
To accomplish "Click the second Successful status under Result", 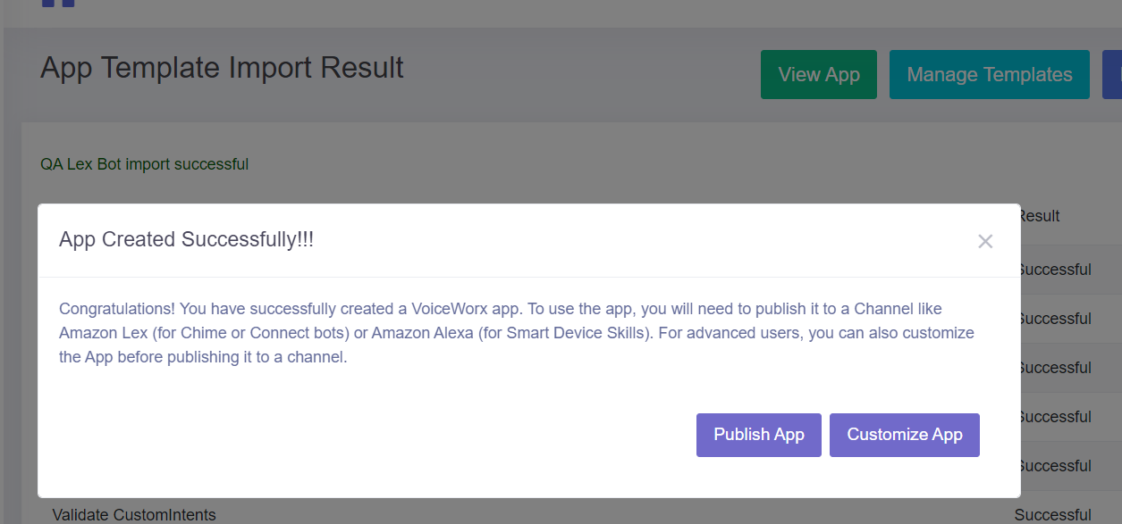I will pyautogui.click(x=1055, y=319).
